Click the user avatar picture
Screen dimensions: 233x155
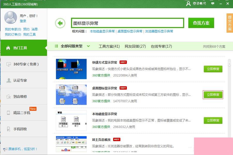[x=10, y=18]
